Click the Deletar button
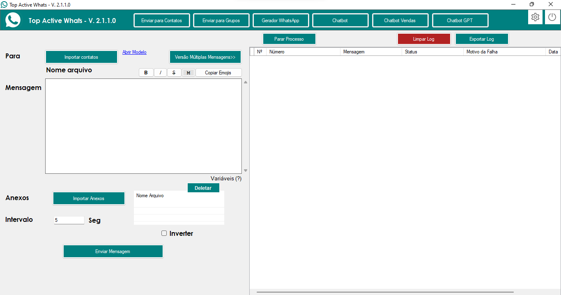 click(x=203, y=188)
